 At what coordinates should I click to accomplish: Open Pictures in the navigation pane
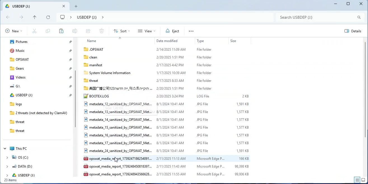click(x=22, y=42)
